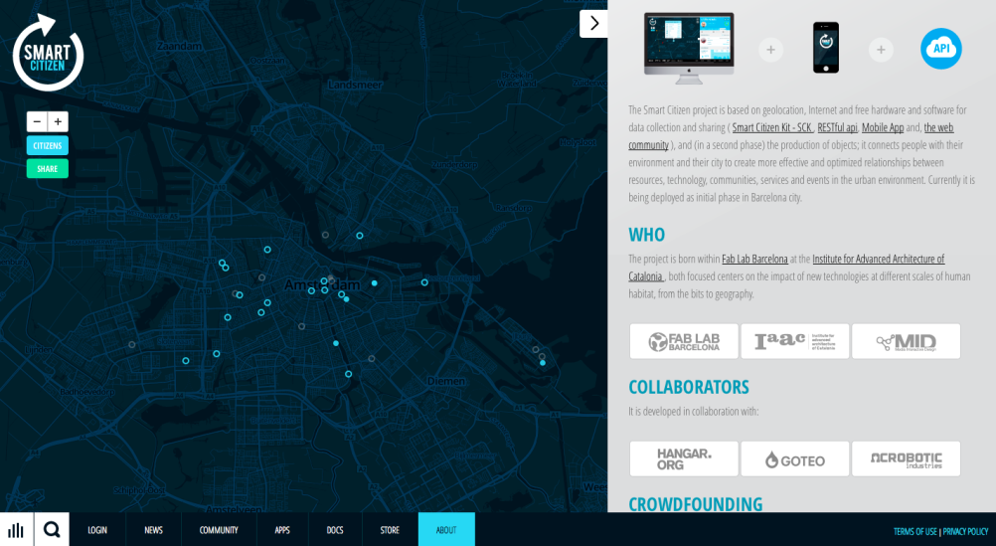Click the COLLABORATORS heading
The width and height of the screenshot is (996, 546).
click(x=689, y=387)
